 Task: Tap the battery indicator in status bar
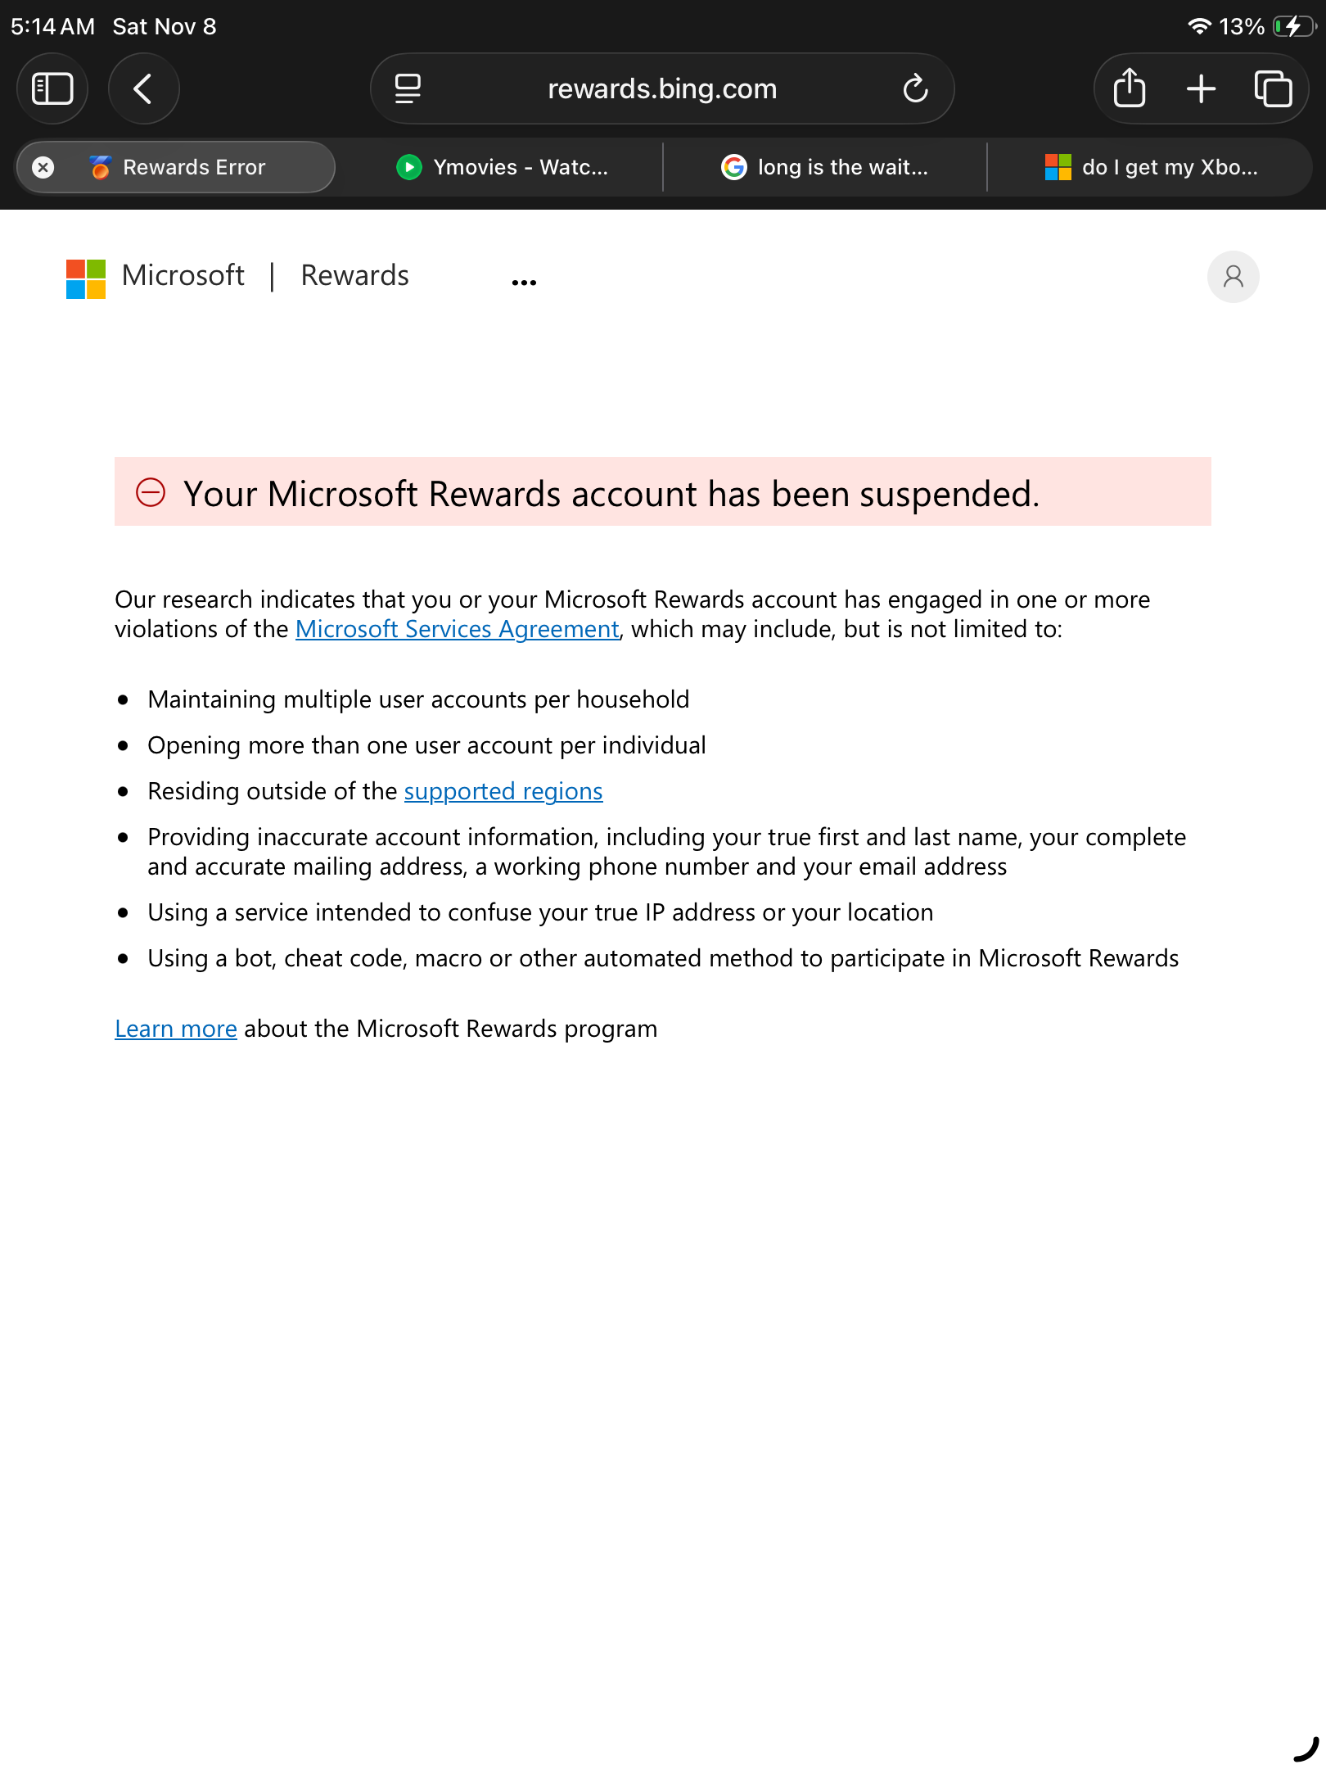[1293, 26]
